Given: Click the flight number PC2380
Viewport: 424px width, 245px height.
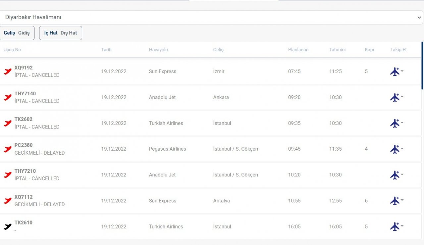Looking at the screenshot, I should 24,145.
